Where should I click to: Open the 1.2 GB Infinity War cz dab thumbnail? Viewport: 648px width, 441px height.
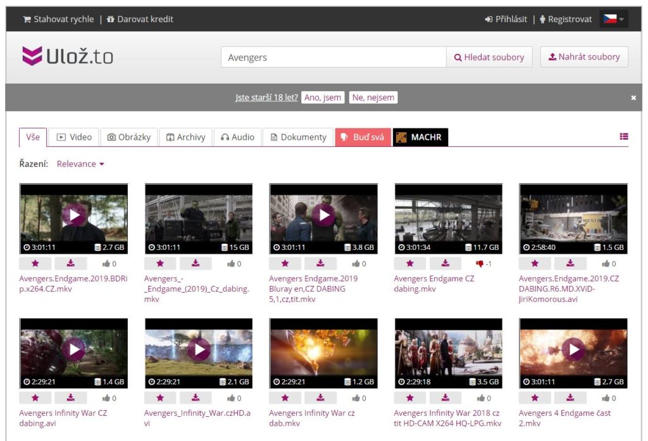pos(323,353)
